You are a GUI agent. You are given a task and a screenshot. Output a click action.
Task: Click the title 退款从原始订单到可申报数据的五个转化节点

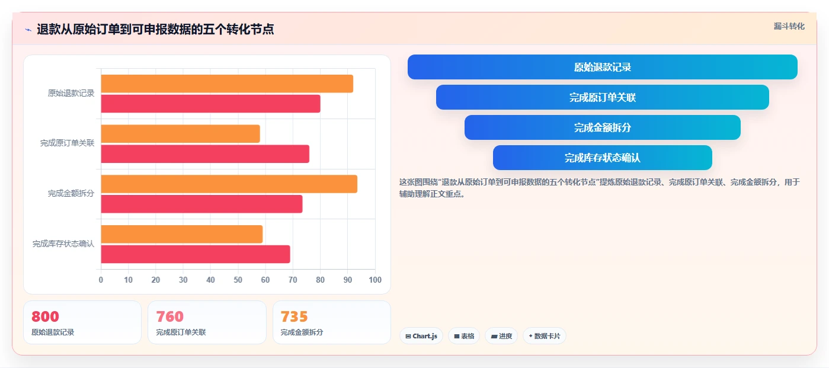[x=155, y=29]
